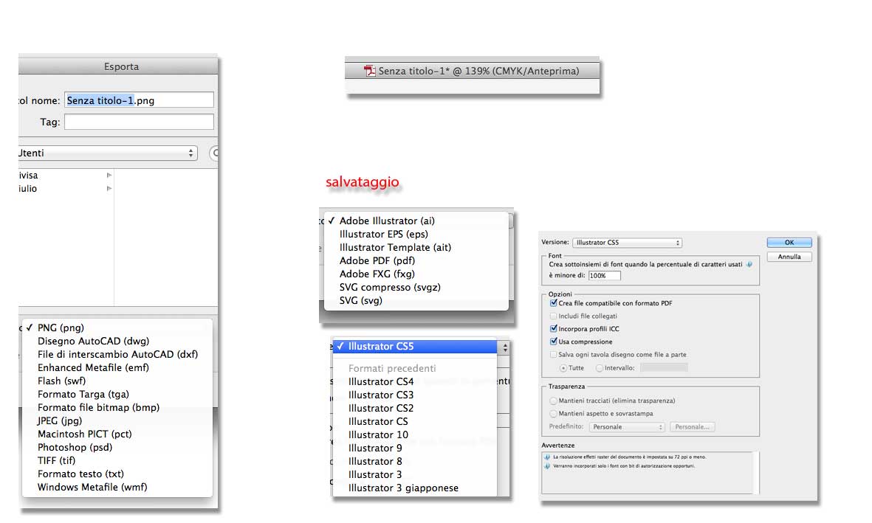The width and height of the screenshot is (872, 523).
Task: Click the Tag input field
Action: click(139, 122)
